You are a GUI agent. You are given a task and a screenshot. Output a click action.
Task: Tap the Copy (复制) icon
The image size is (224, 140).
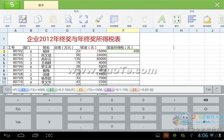pos(38,19)
